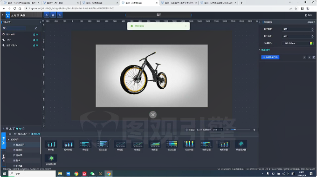Click the back arrow in component breadcrumb

click(15, 134)
